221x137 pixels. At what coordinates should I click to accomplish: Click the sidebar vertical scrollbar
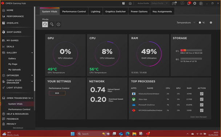click(x=35, y=49)
